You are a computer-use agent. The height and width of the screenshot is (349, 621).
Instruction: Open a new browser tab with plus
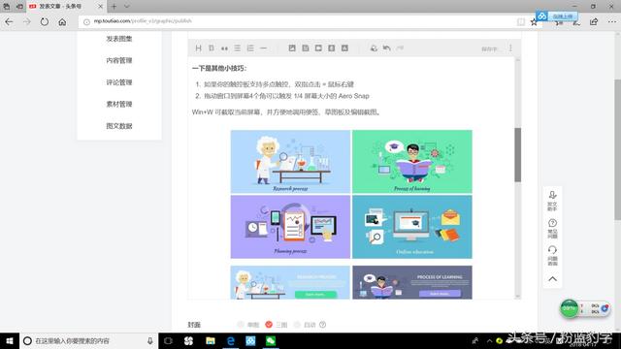[114, 7]
